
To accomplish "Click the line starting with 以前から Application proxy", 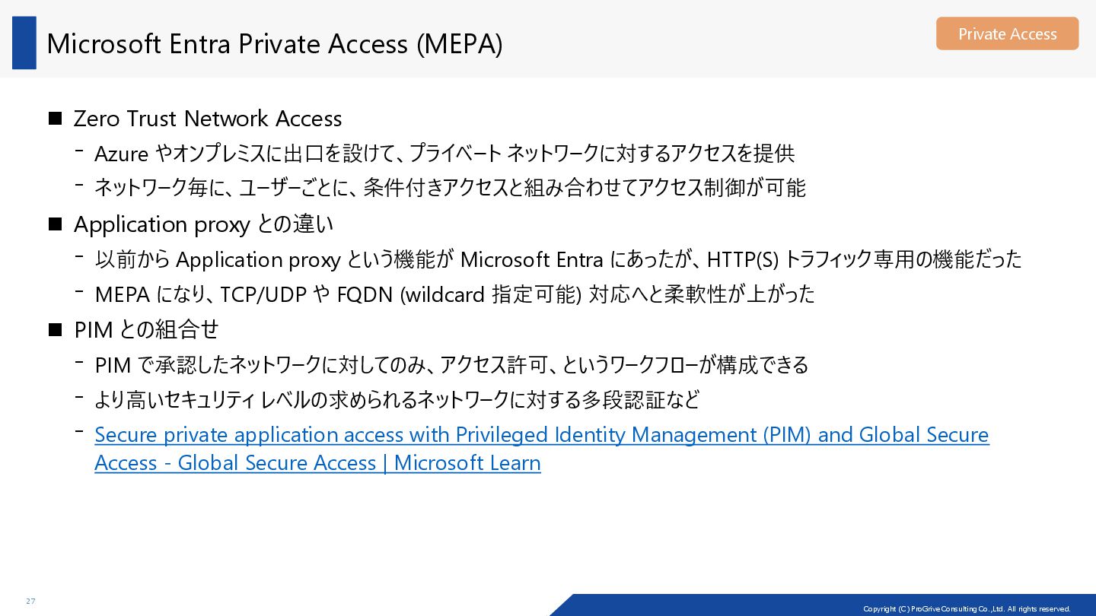I will coord(558,259).
